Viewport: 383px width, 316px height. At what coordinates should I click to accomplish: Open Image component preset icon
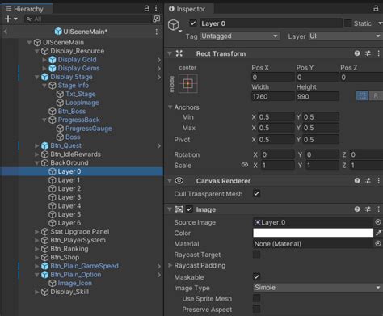click(368, 209)
